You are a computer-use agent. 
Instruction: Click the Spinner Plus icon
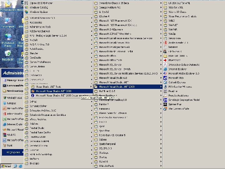click(x=165, y=104)
